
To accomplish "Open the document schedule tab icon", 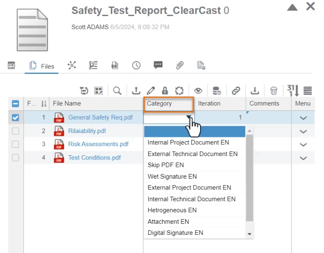I will click(x=201, y=65).
